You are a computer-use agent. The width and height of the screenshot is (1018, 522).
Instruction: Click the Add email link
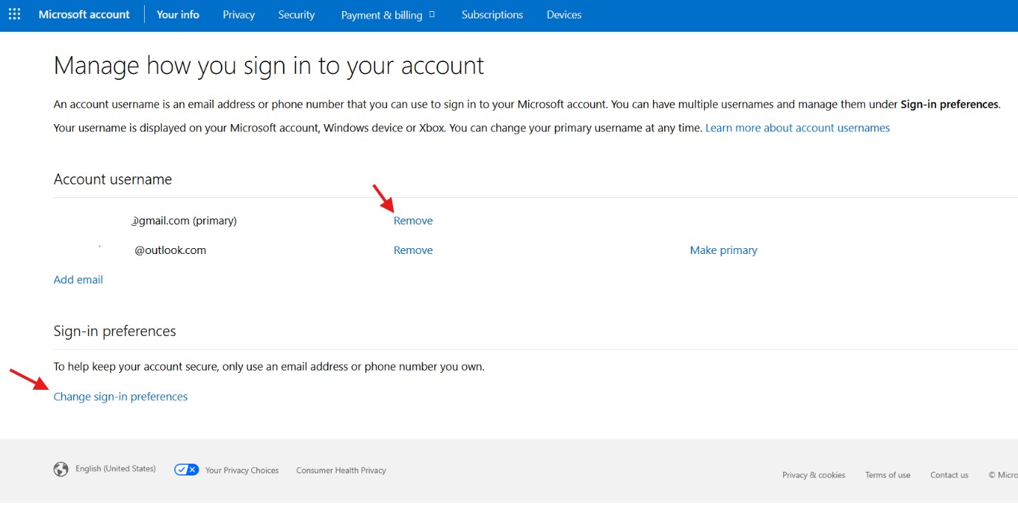point(78,280)
